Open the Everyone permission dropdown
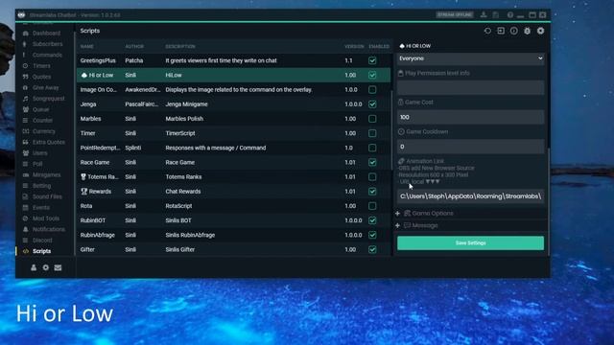 [470, 58]
